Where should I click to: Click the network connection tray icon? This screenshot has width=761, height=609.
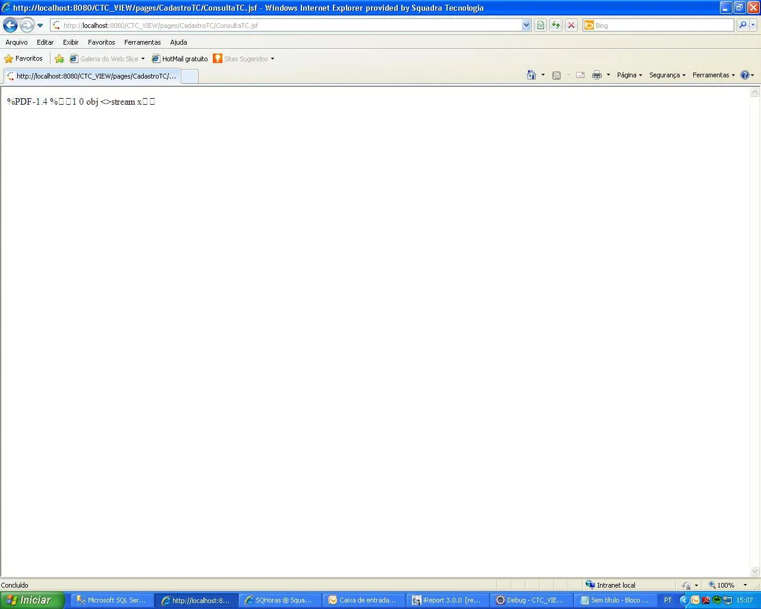(x=727, y=600)
